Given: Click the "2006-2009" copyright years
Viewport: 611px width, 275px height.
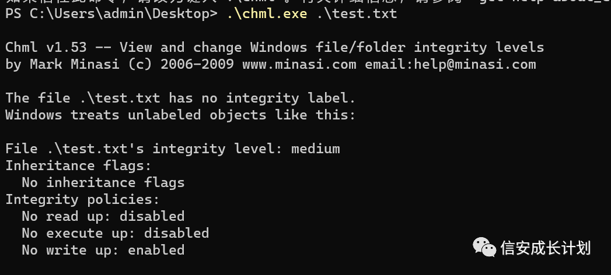Looking at the screenshot, I should [x=197, y=64].
